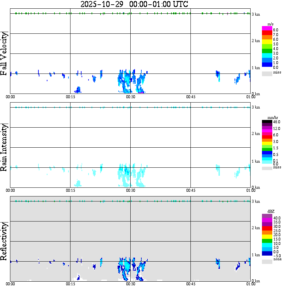This screenshot has width=284, height=290.
Task: Click 1 km label beside Reflectivity plot
Action: (x=256, y=255)
